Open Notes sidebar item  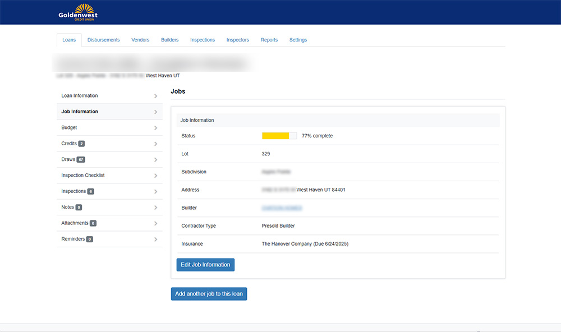68,208
